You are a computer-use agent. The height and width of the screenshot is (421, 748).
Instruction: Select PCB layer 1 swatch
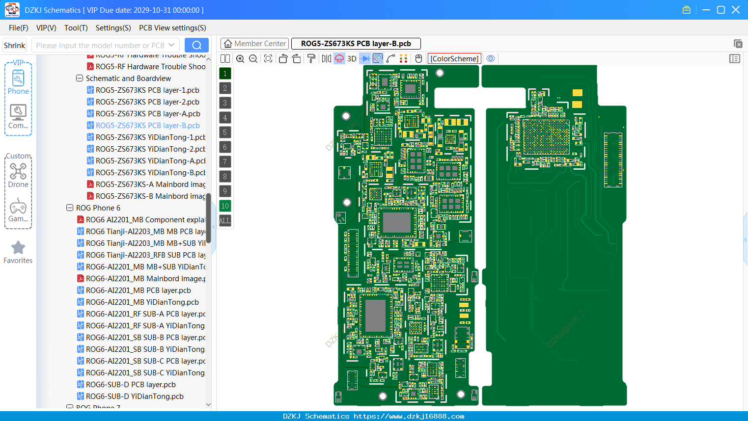point(225,73)
